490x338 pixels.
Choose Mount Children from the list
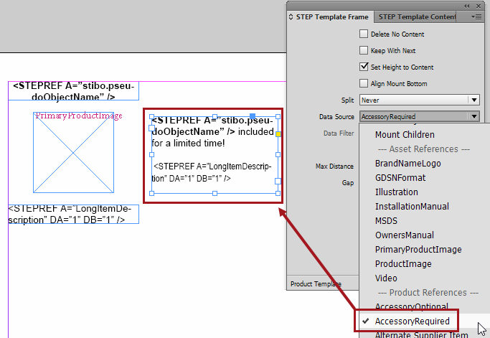coord(404,134)
